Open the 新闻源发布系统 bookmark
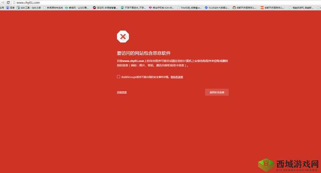Image resolution: width=321 pixels, height=173 pixels. click(x=53, y=8)
